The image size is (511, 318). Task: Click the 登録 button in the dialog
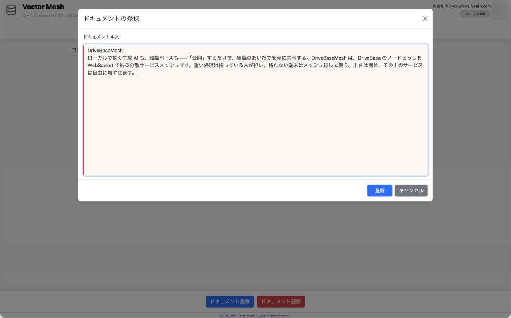(x=379, y=190)
